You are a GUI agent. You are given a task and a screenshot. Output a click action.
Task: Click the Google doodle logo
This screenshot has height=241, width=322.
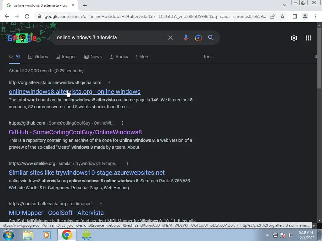click(x=22, y=38)
